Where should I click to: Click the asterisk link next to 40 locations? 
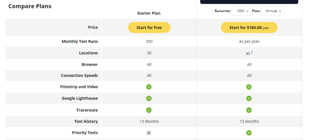pyautogui.click(x=252, y=52)
